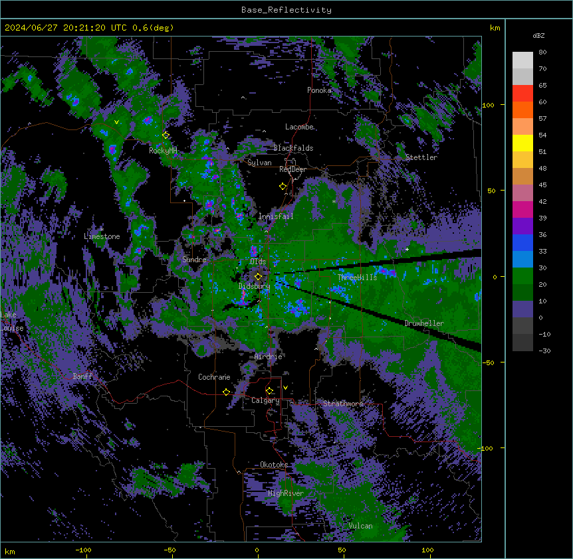Click the Stettler label

pos(421,157)
